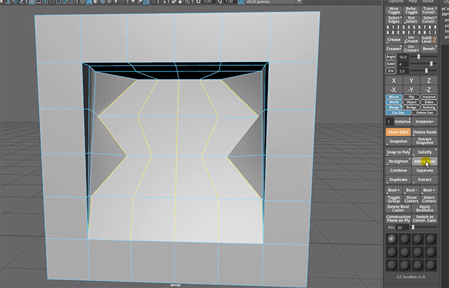
Task: Select the Flip mode option
Action: pos(411,97)
